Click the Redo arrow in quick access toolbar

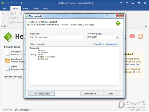click(17, 3)
